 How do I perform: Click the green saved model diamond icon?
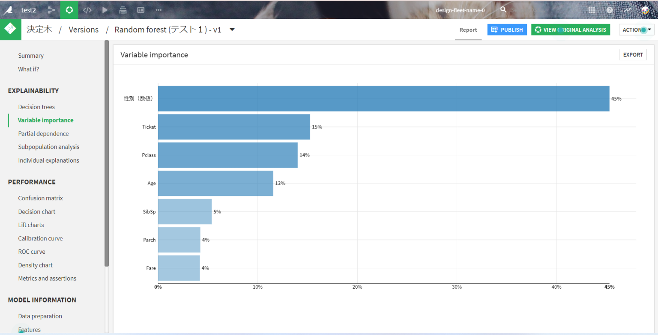tap(11, 30)
